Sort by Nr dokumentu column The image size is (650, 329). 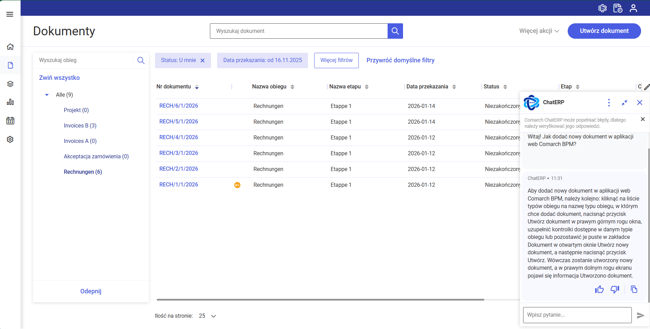click(x=197, y=87)
